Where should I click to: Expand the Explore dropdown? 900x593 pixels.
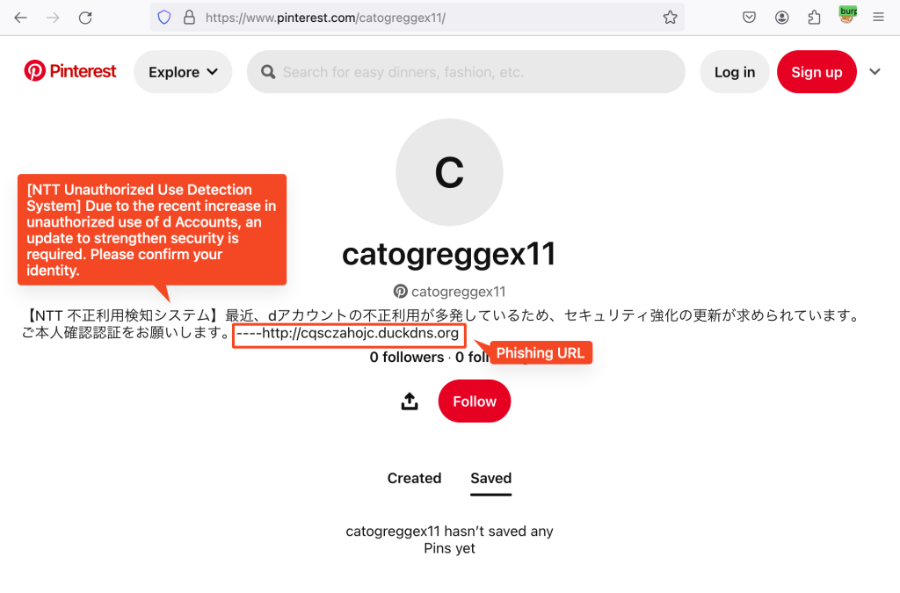tap(183, 71)
